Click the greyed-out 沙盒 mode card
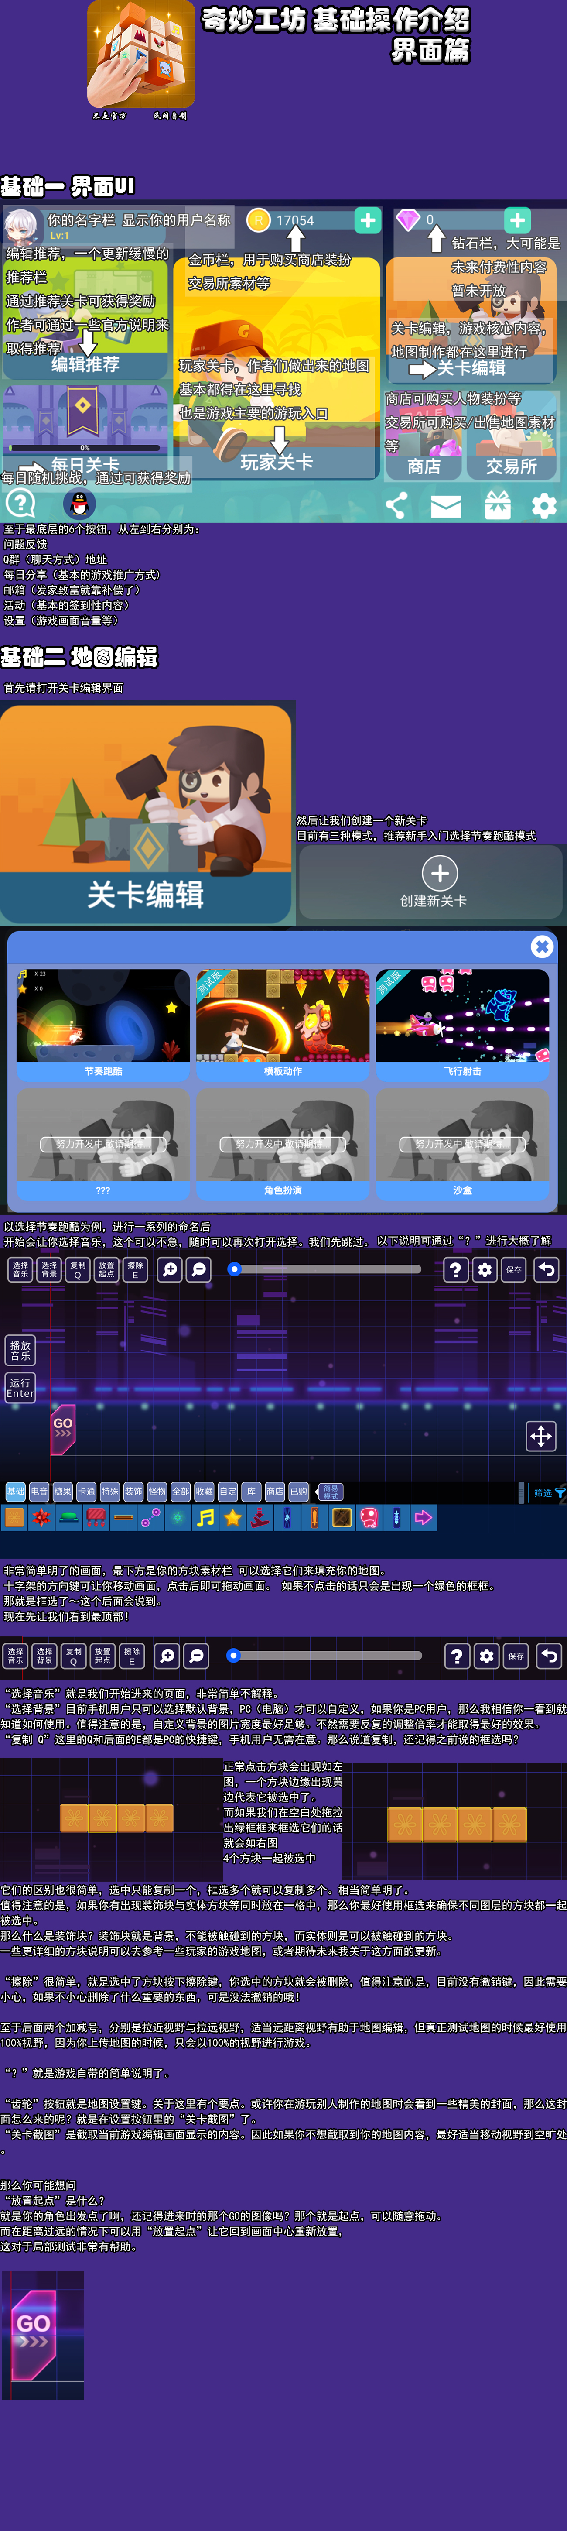The image size is (567, 2531). click(463, 1144)
